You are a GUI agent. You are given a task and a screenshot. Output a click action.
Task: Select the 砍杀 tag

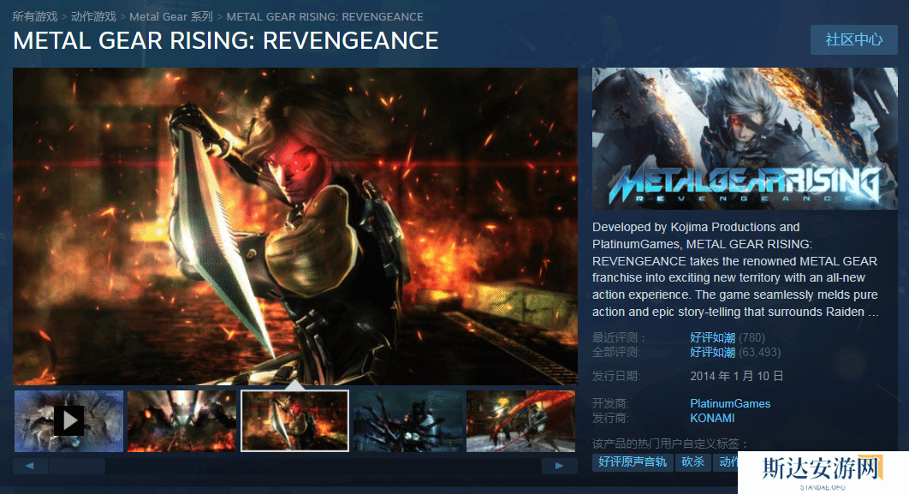click(x=692, y=462)
